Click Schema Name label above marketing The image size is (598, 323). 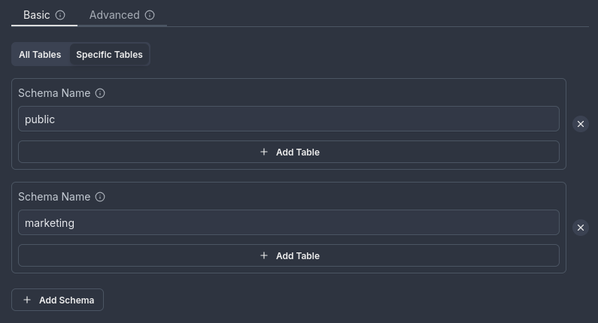coord(54,198)
